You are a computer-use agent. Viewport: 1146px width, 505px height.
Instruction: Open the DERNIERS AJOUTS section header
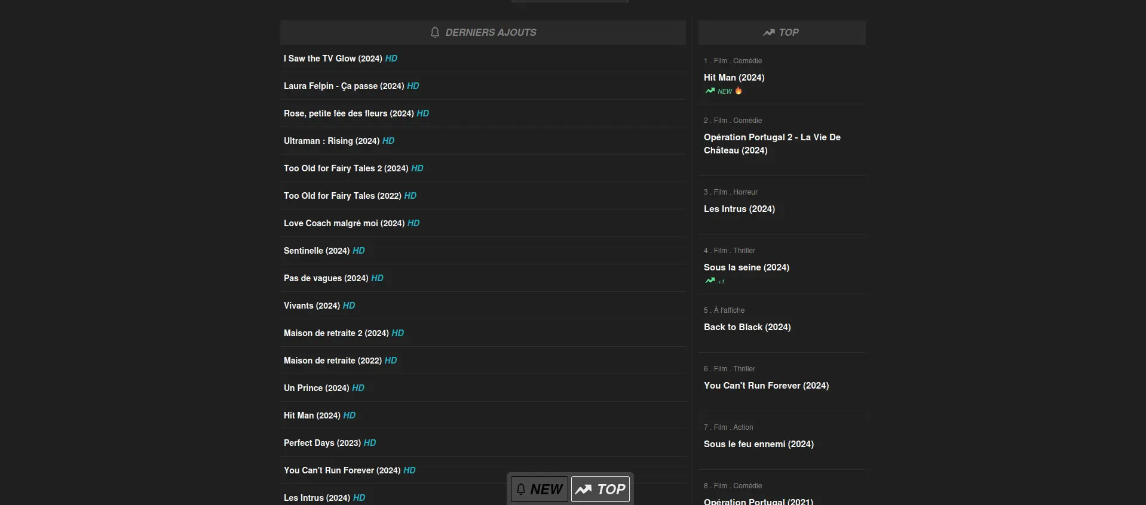point(483,32)
